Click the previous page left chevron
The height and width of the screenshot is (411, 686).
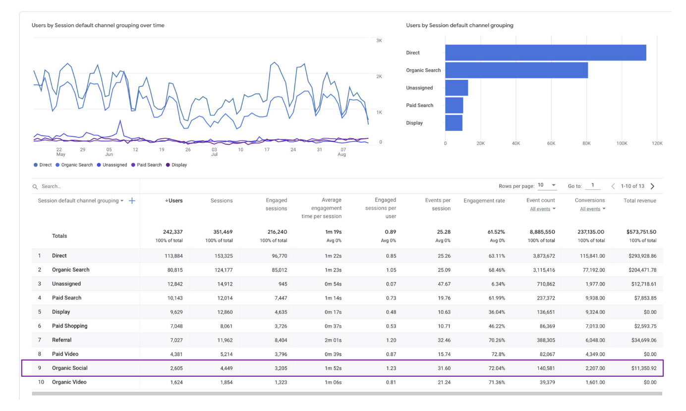pyautogui.click(x=613, y=186)
